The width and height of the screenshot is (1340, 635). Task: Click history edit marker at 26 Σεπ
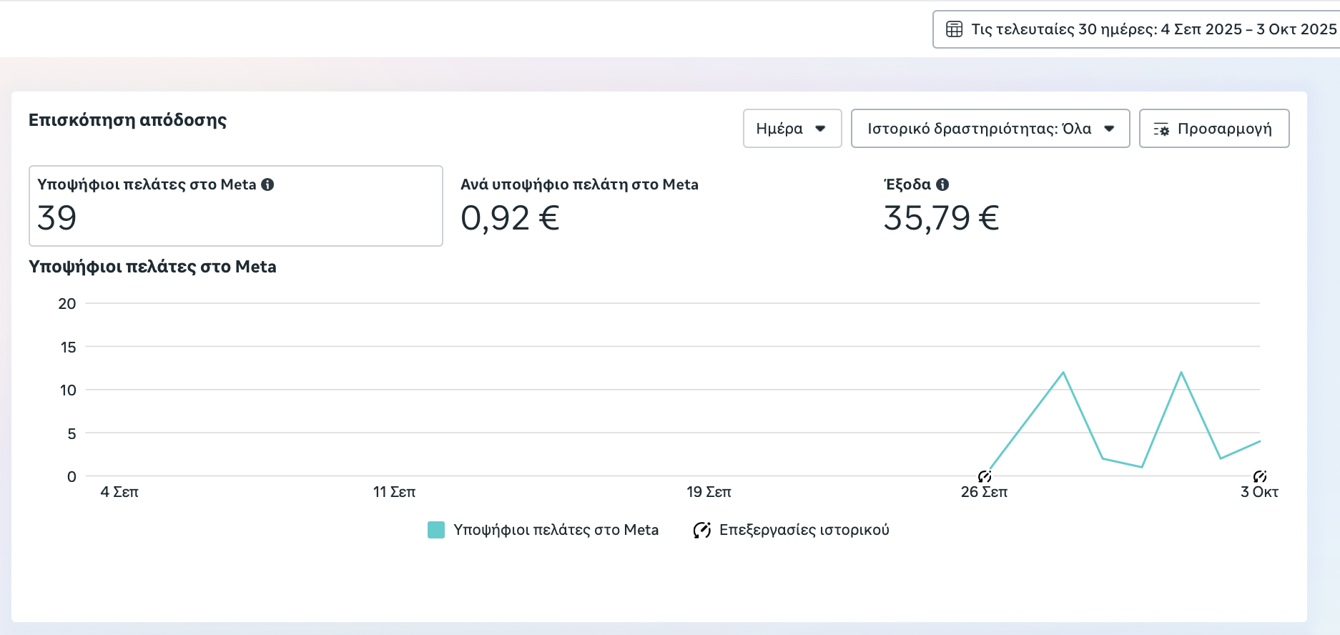coord(985,476)
